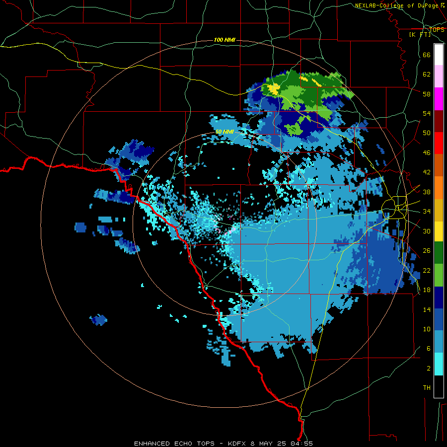Click the small navy echo patch in the far southwest

coord(99,320)
